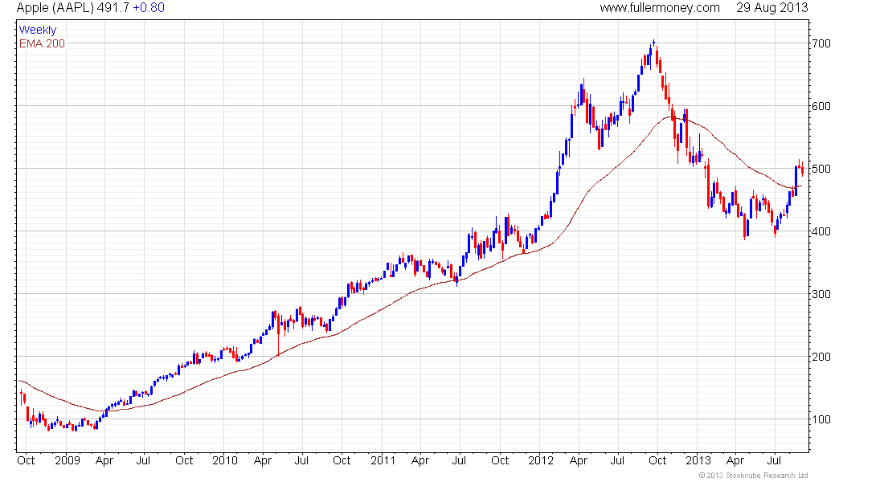Select the 2011 year label on time axis
The image size is (884, 482).
[x=383, y=460]
